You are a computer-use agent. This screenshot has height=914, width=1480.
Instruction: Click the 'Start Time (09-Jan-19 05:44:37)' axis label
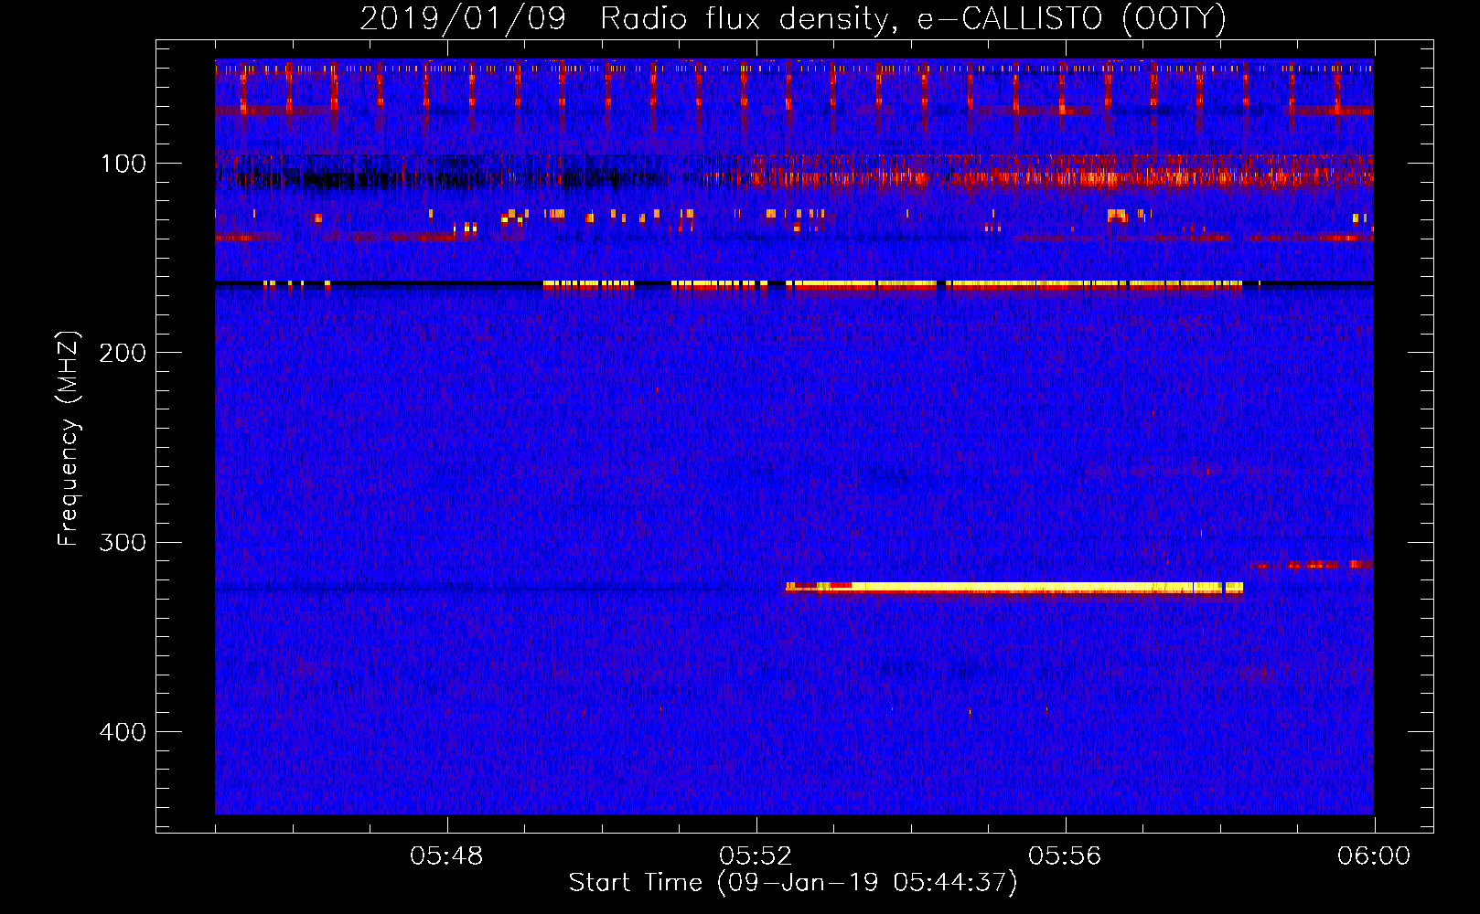coord(793,883)
